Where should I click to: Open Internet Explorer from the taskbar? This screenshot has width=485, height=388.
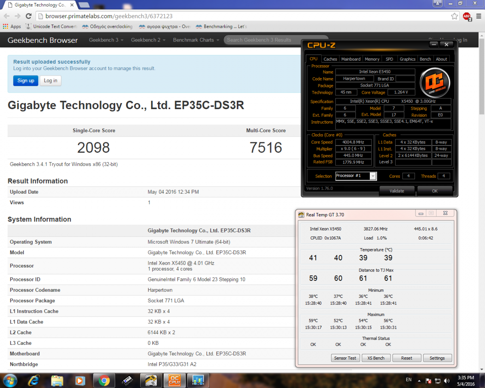[x=34, y=380]
